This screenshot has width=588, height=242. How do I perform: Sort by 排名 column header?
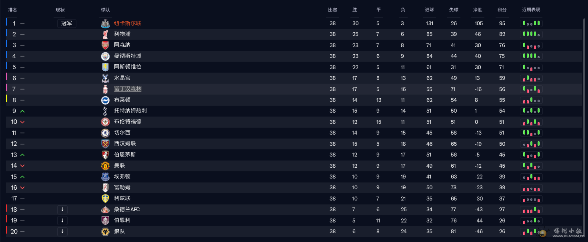[x=12, y=10]
